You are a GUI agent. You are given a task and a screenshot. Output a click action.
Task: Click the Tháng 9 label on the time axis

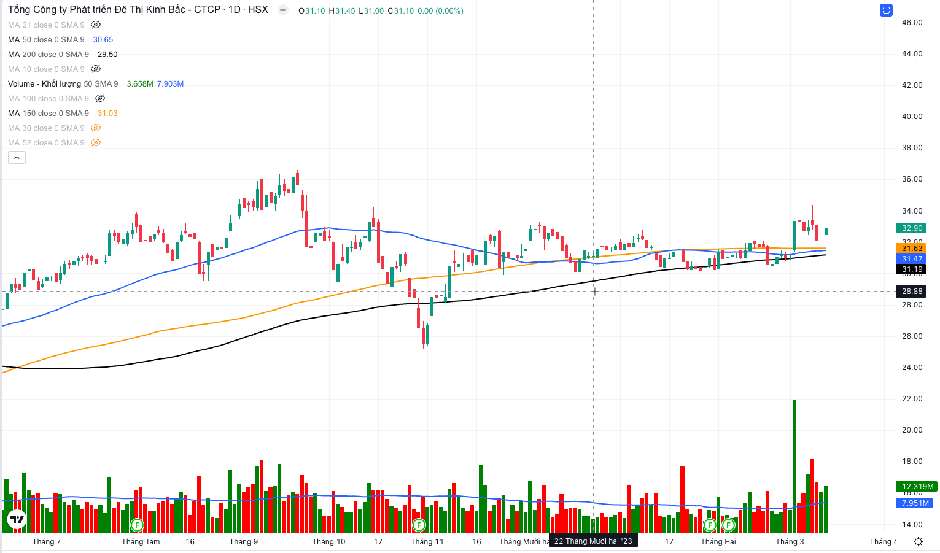(244, 542)
